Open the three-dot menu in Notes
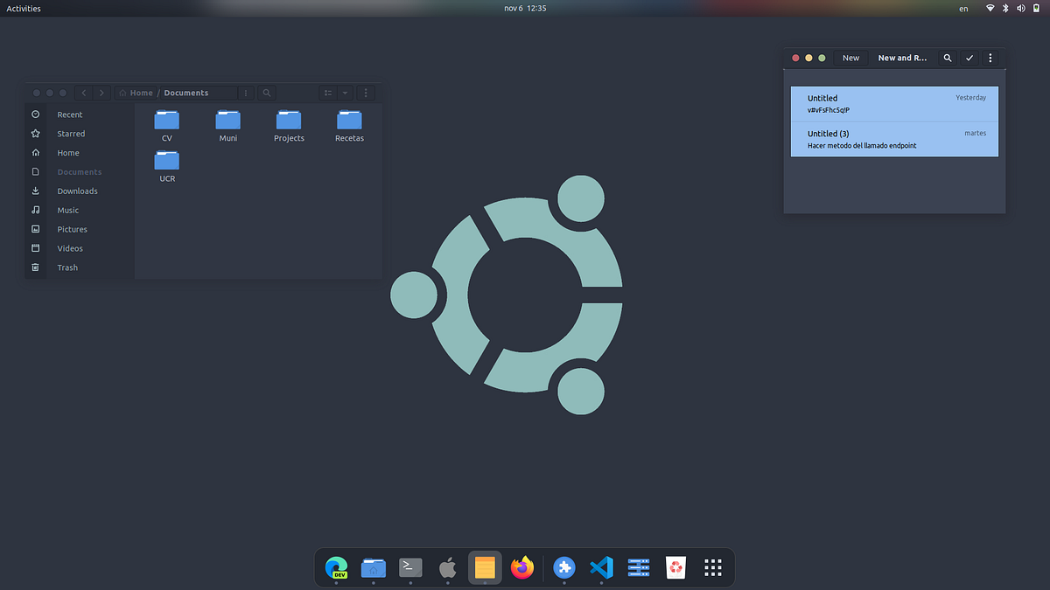Image resolution: width=1050 pixels, height=590 pixels. [990, 58]
